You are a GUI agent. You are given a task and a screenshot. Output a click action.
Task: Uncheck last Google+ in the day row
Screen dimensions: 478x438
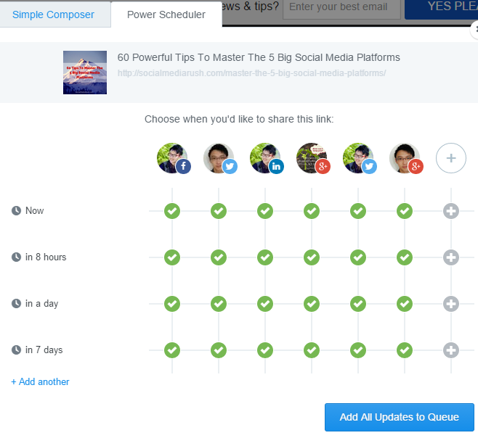pos(405,304)
